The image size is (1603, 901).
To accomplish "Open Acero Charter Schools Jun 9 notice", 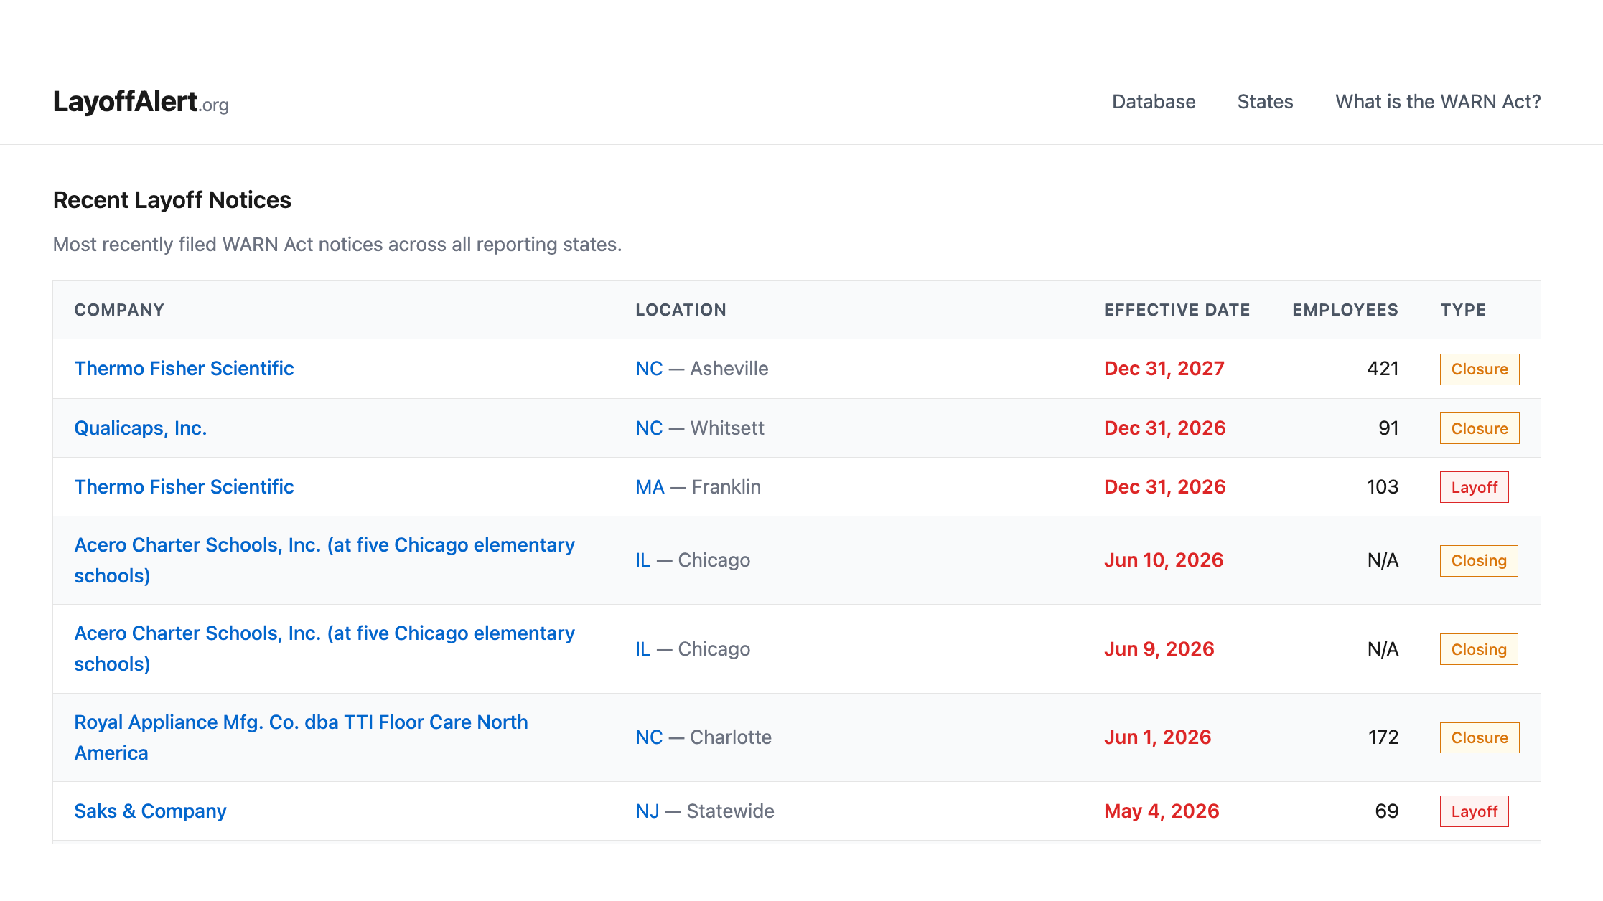I will pos(324,633).
